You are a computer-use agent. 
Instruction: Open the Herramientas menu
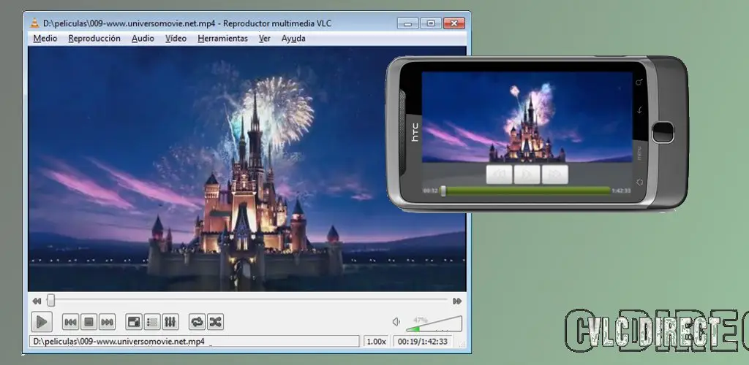[x=222, y=39]
